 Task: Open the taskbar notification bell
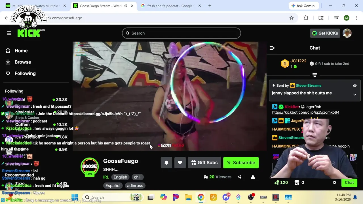tap(355, 197)
